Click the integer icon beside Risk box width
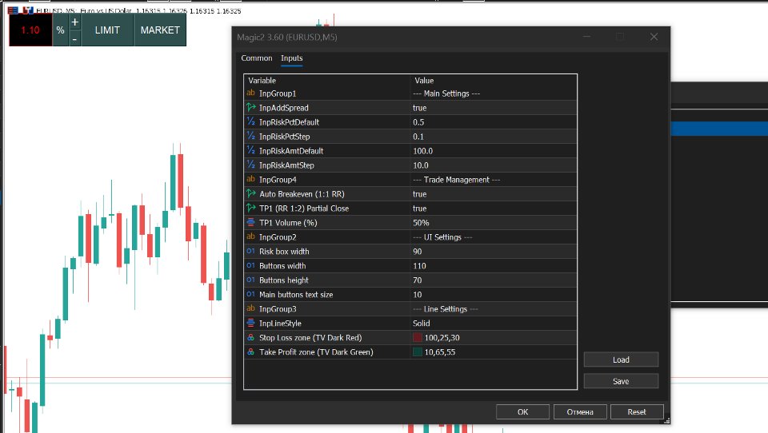768x433 pixels. click(x=250, y=251)
